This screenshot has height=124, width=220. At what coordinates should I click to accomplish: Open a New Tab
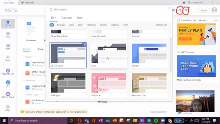point(27,2)
